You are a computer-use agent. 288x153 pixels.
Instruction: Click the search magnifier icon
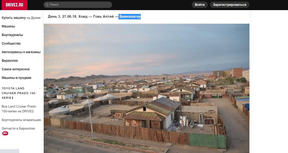pos(47,5)
